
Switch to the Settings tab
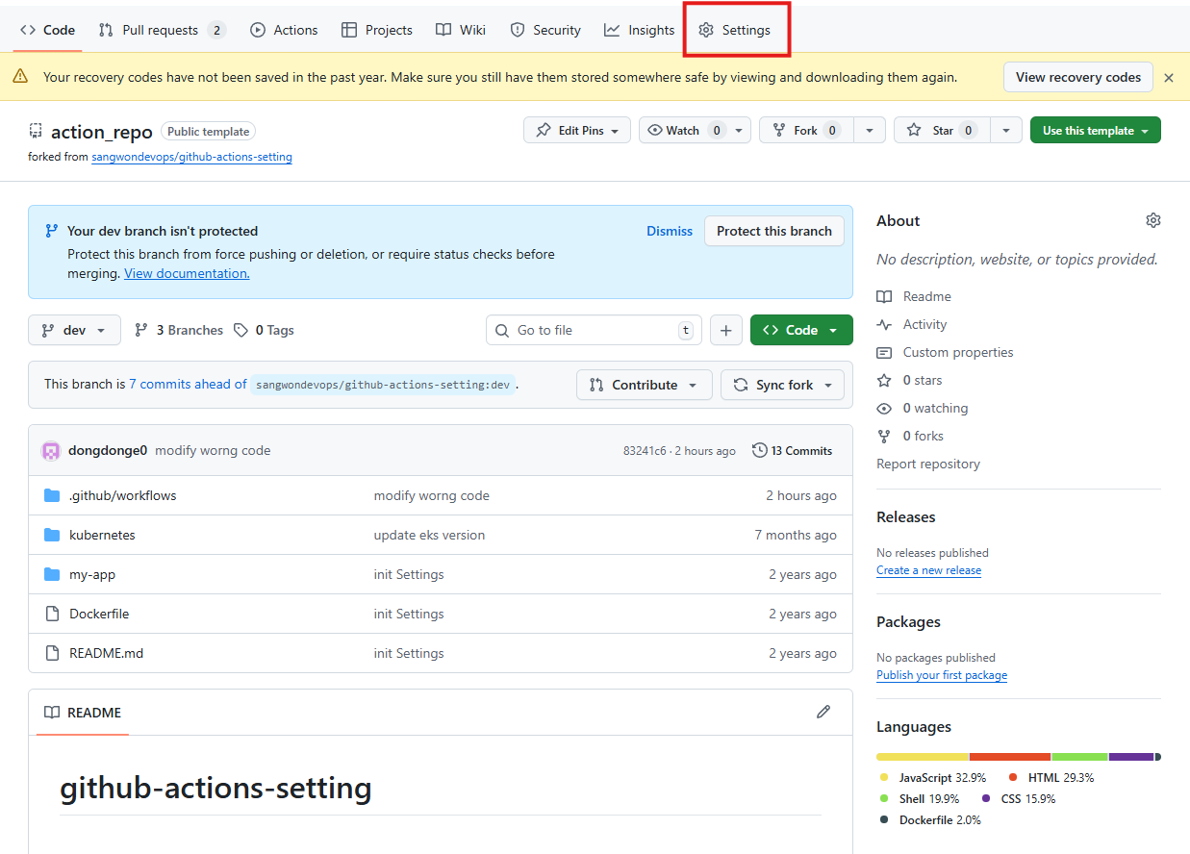(x=735, y=30)
